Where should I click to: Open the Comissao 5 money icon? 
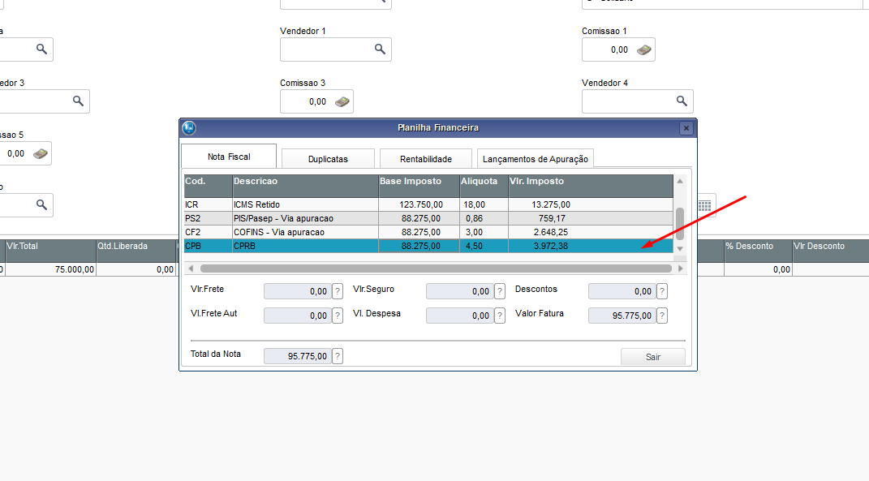[40, 154]
